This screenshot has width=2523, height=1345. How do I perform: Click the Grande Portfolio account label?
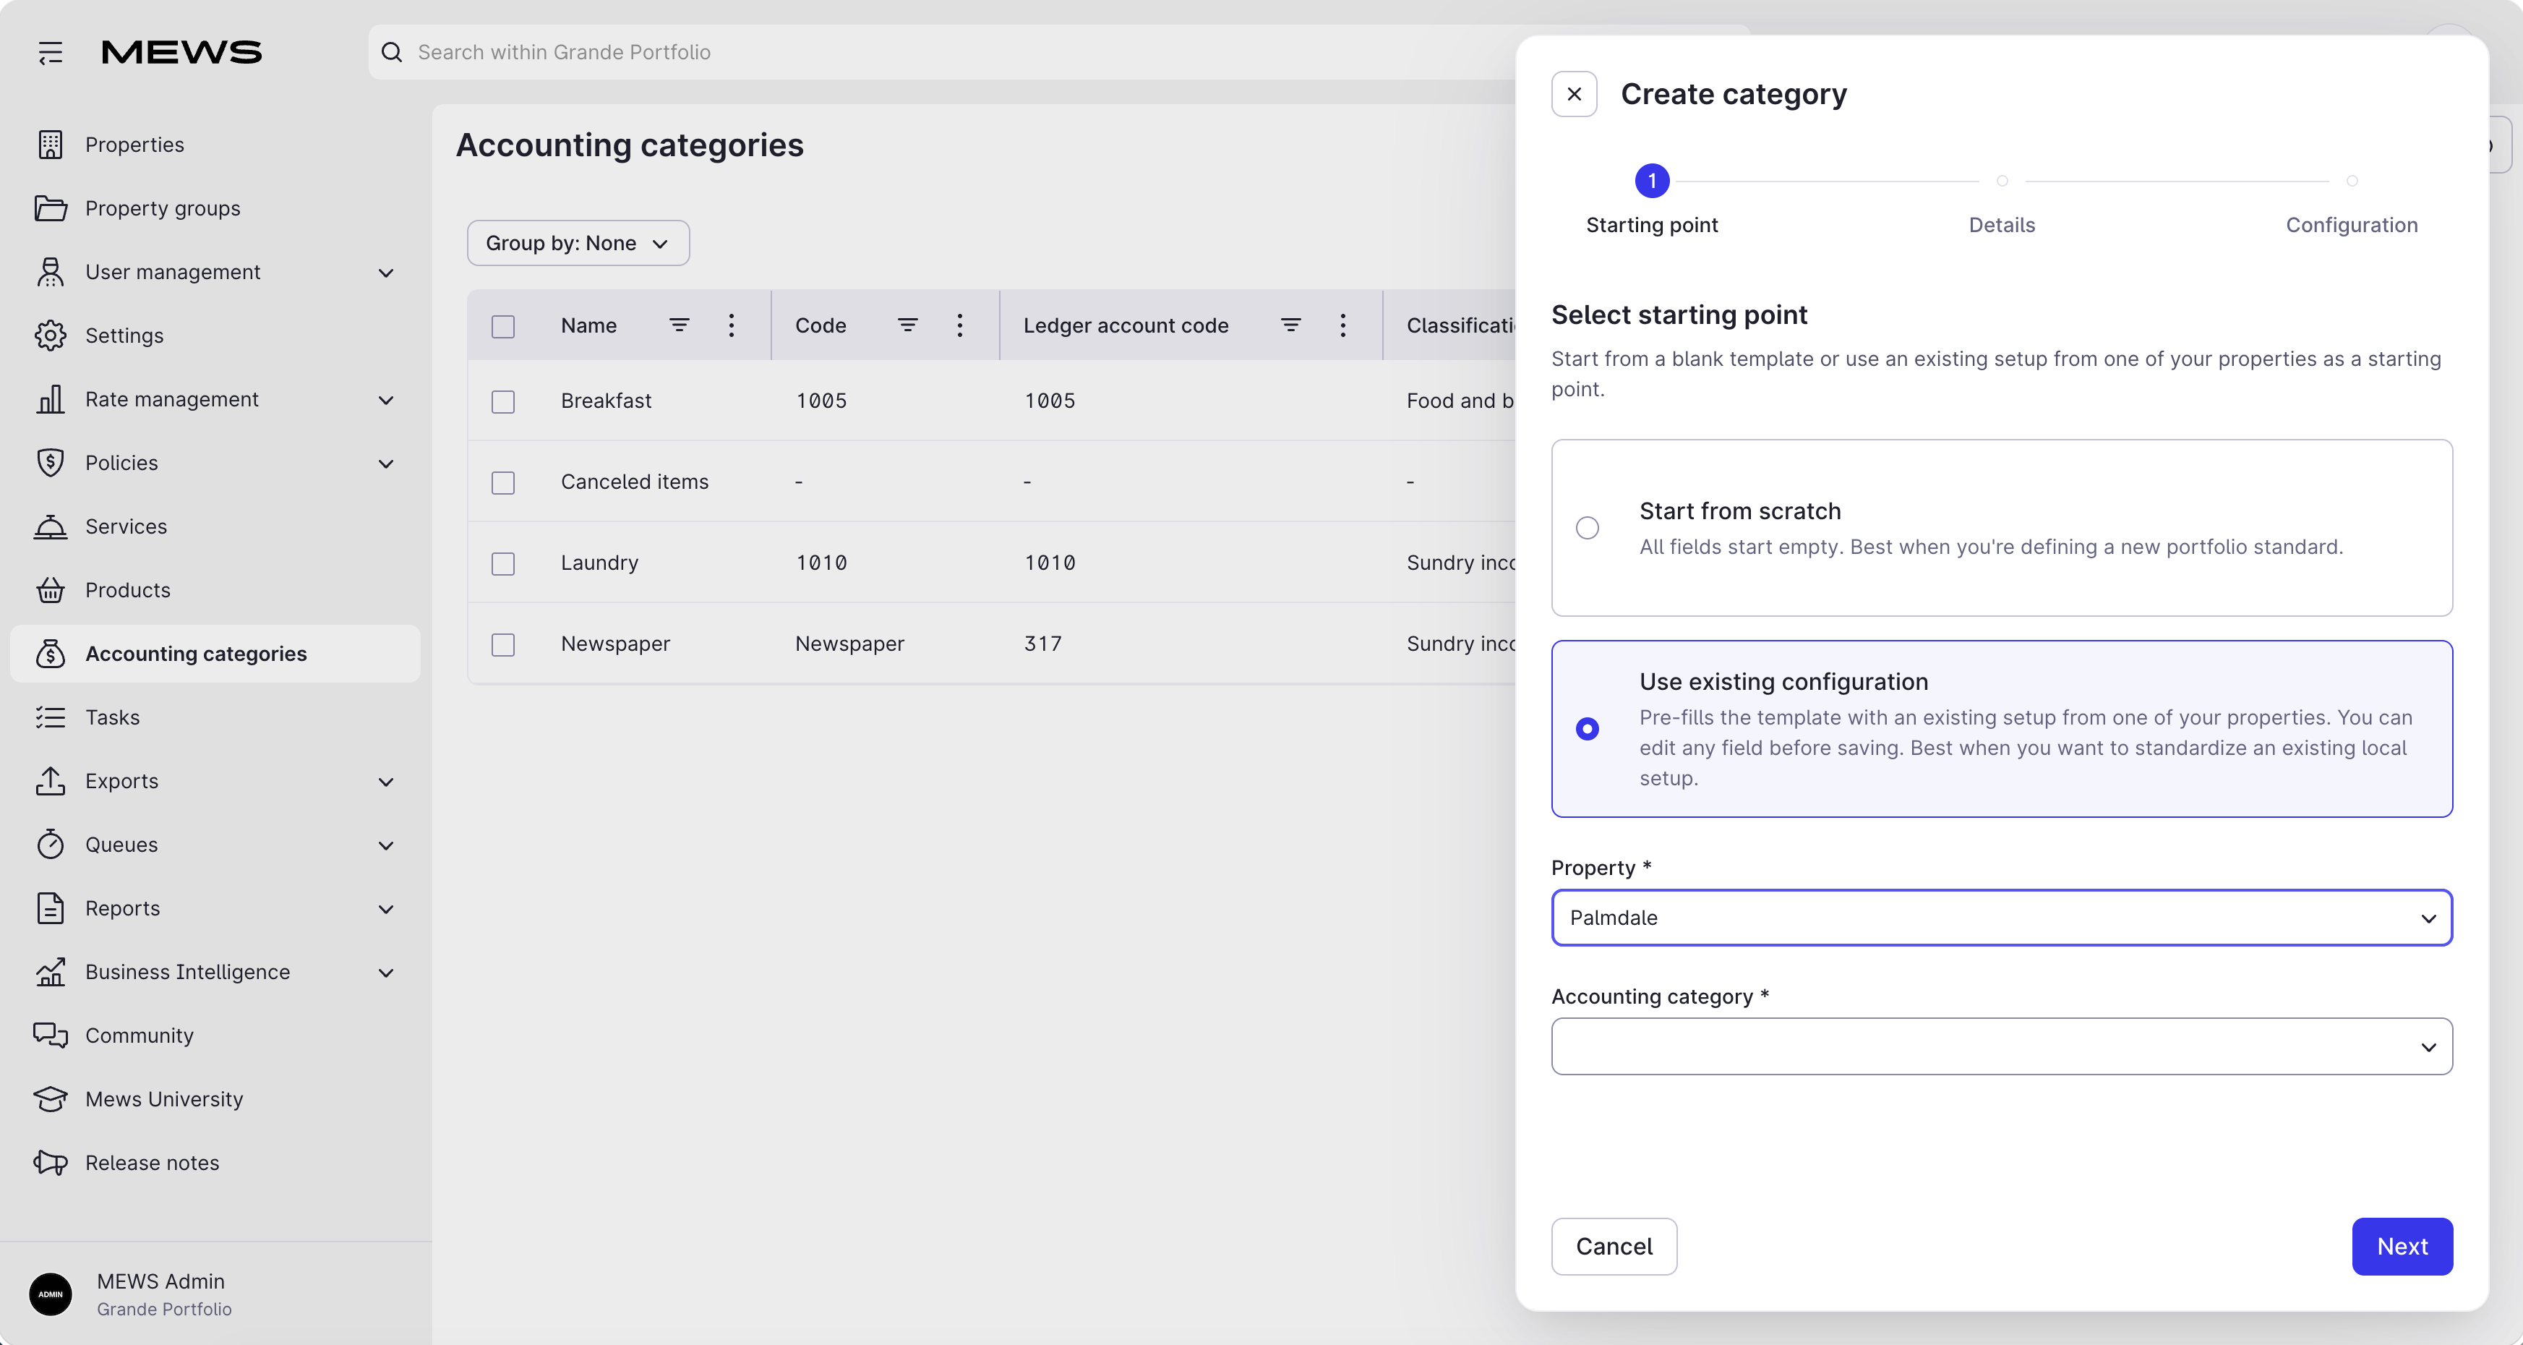[x=163, y=1309]
